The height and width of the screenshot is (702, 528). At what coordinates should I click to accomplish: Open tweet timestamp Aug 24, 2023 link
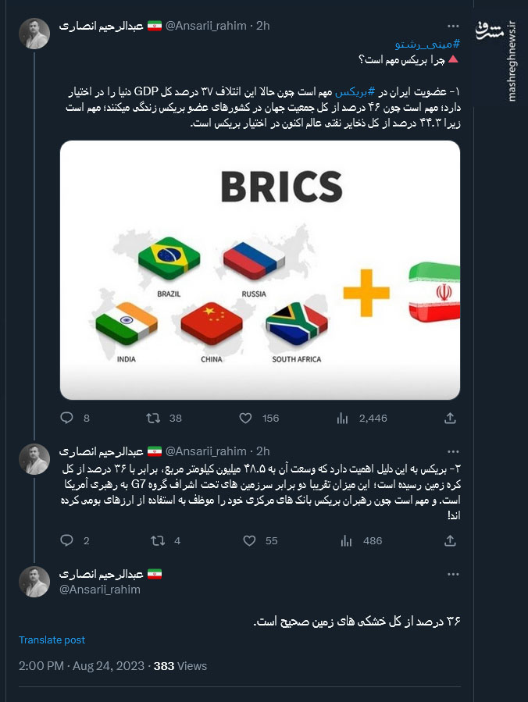coord(109,666)
